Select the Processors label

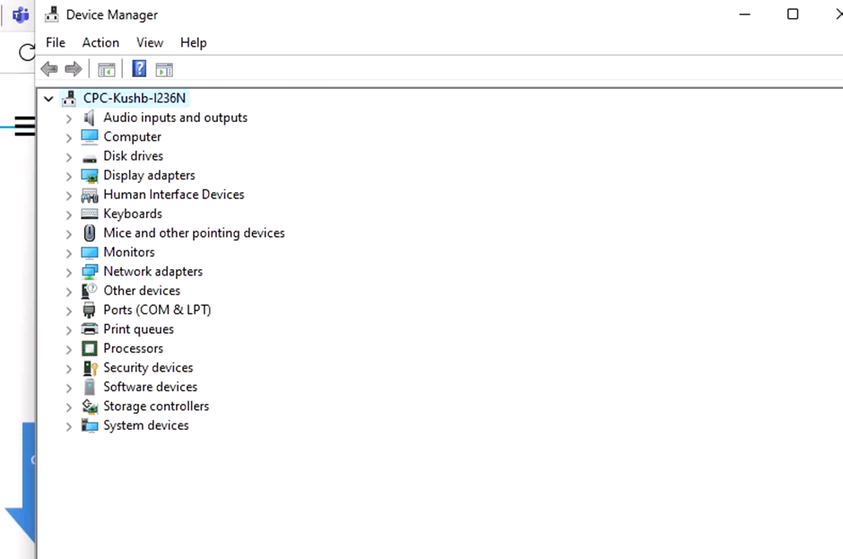pyautogui.click(x=134, y=348)
